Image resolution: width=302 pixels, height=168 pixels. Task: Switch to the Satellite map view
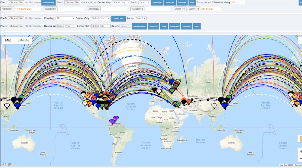click(23, 40)
